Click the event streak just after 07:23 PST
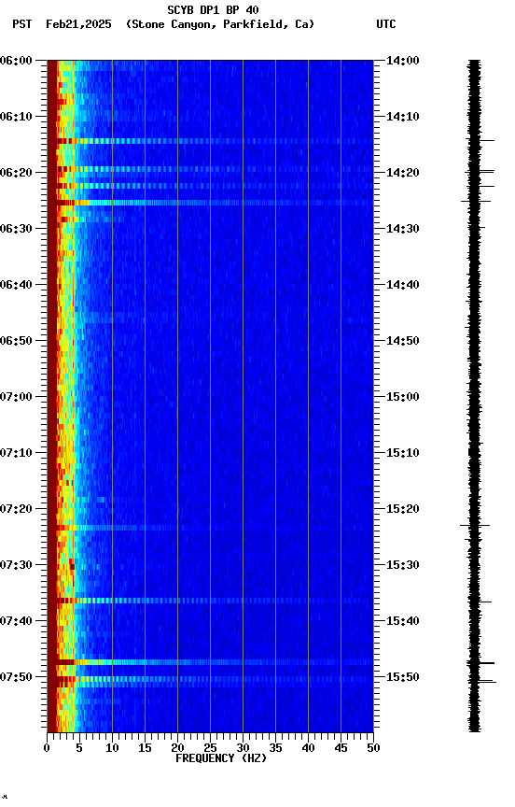This screenshot has height=807, width=515. [x=210, y=528]
